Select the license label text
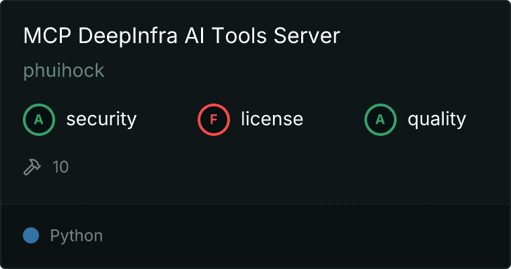The width and height of the screenshot is (511, 269). [272, 120]
